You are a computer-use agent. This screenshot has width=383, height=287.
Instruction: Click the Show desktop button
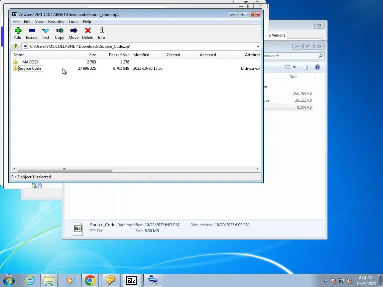pyautogui.click(x=381, y=281)
